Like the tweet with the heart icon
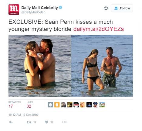The image size is (142, 131). pos(46,122)
